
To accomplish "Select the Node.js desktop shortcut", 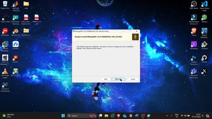I will [x=204, y=19].
